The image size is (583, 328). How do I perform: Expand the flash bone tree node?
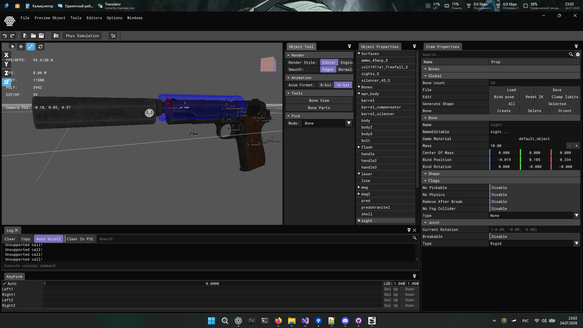[x=359, y=147]
